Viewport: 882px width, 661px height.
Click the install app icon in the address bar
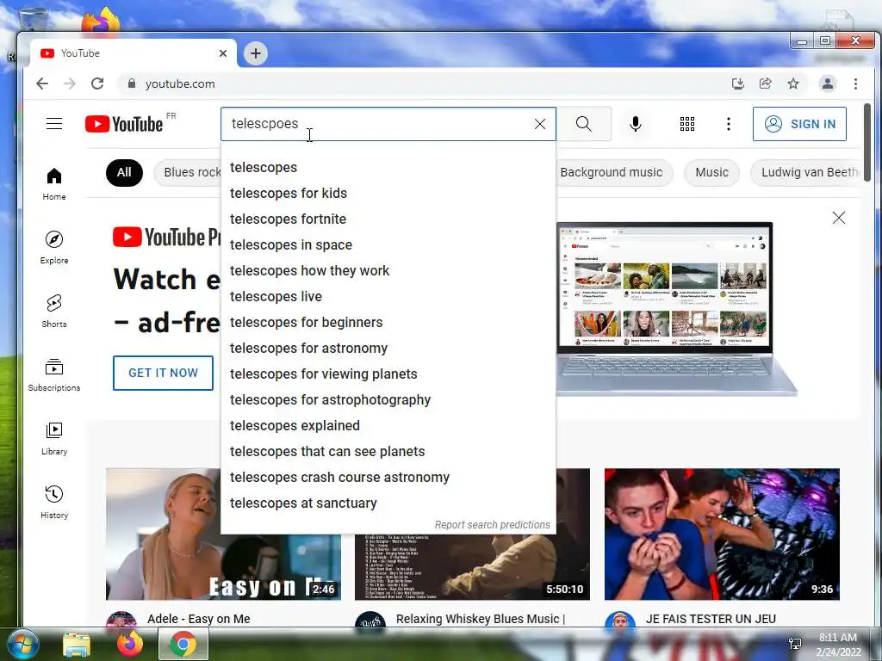tap(738, 83)
